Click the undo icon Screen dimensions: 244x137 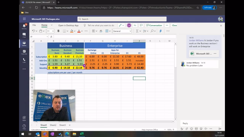click(x=33, y=31)
